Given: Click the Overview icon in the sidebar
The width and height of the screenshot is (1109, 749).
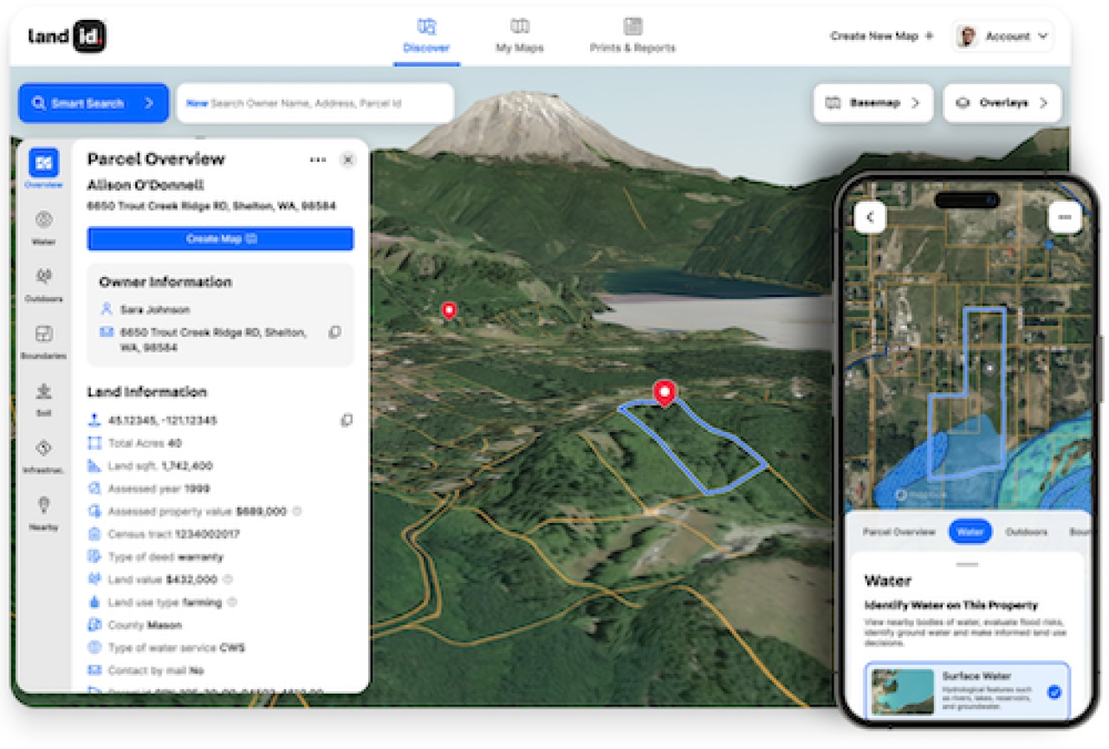Looking at the screenshot, I should click(x=44, y=165).
